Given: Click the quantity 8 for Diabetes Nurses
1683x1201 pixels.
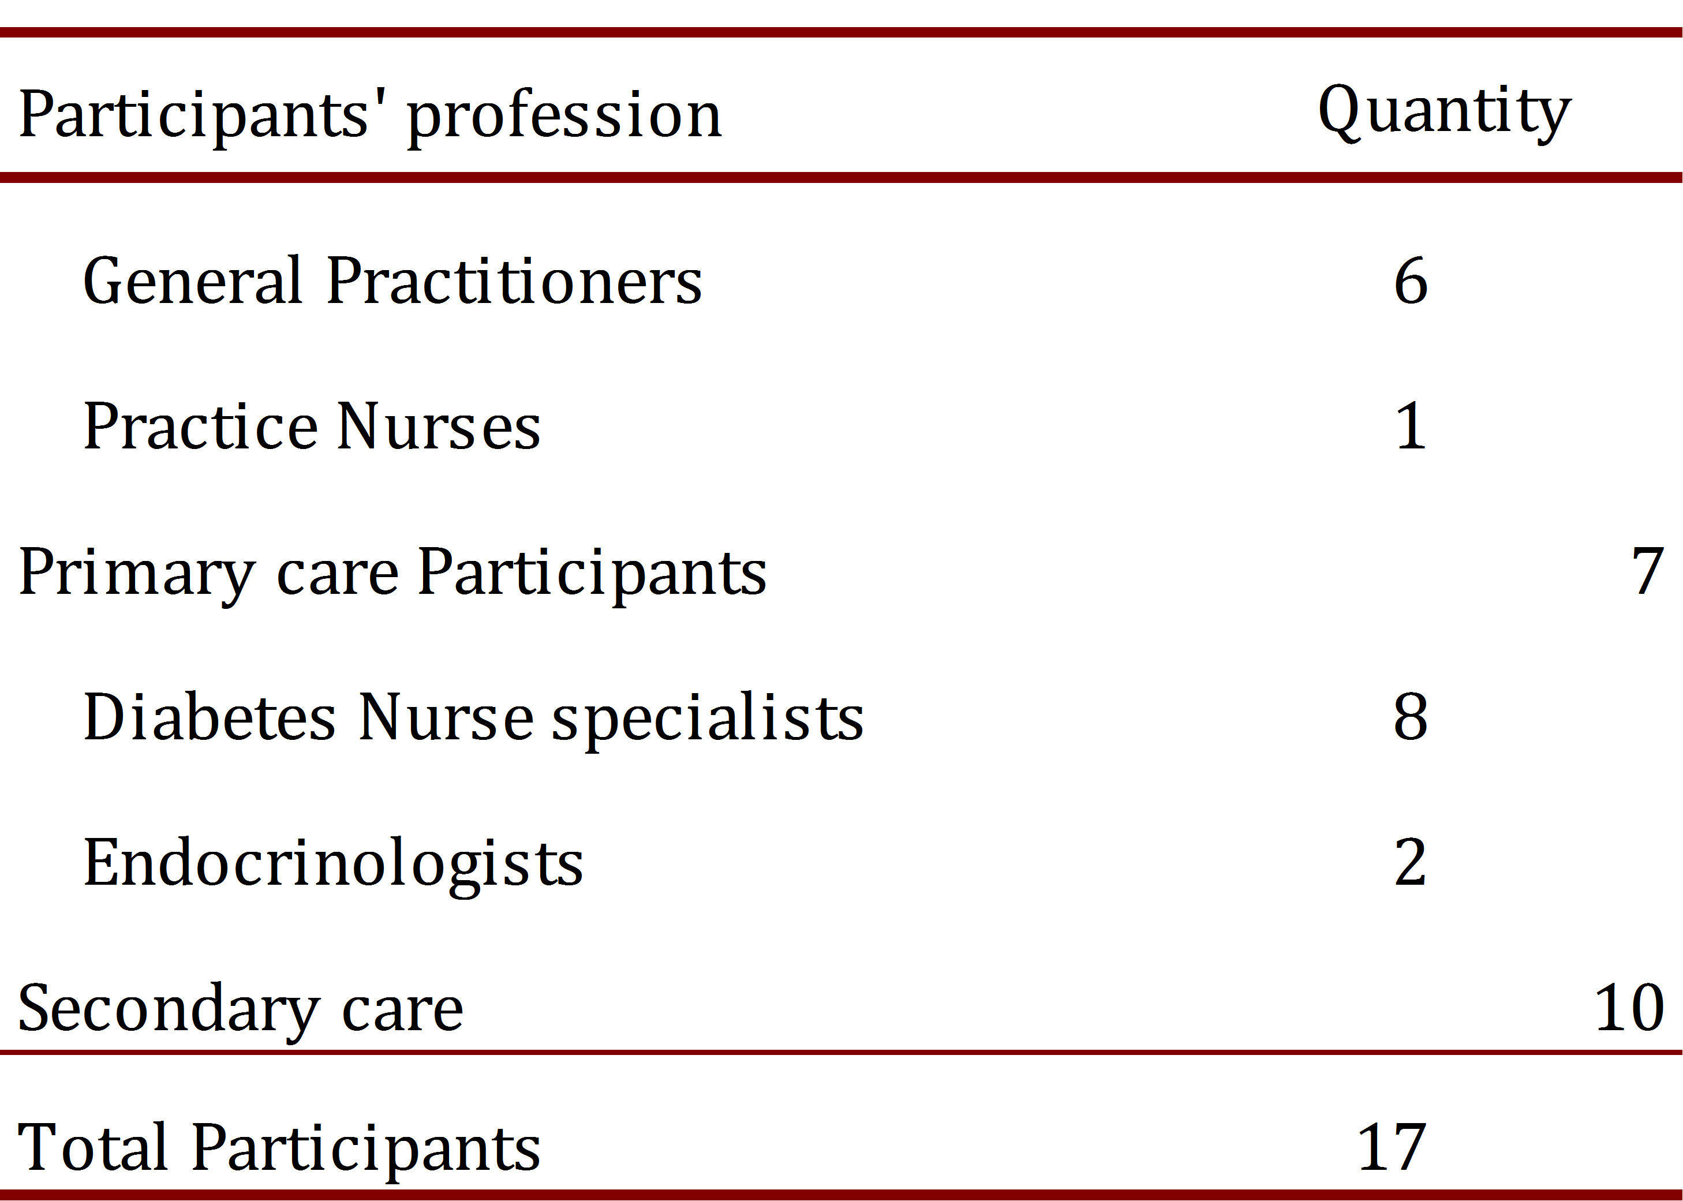Looking at the screenshot, I should pos(1410,717).
